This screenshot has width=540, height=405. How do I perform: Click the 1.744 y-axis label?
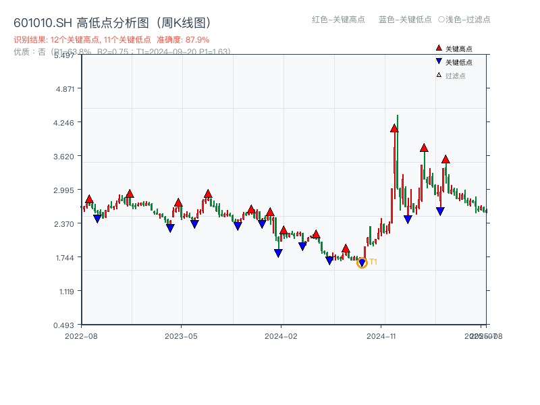point(65,258)
